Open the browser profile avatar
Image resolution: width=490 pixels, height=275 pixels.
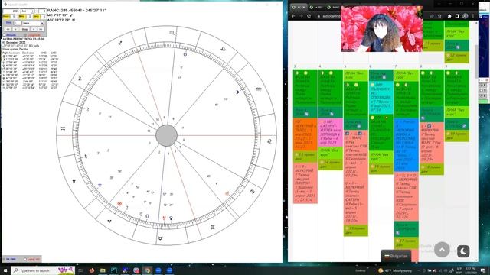(465, 15)
